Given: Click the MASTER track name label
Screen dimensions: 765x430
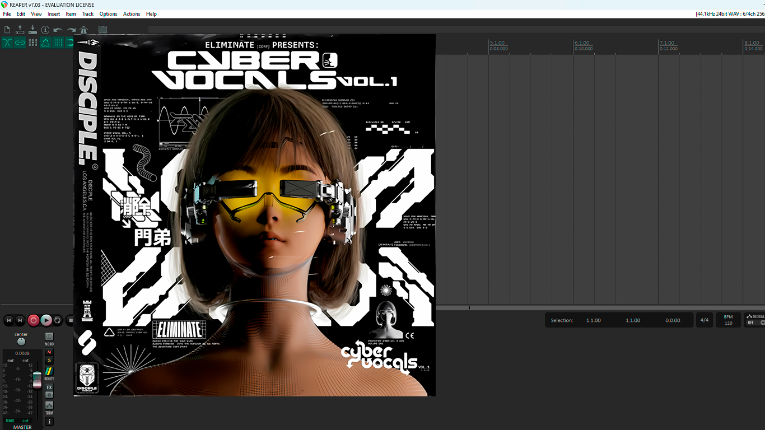Looking at the screenshot, I should [x=22, y=427].
